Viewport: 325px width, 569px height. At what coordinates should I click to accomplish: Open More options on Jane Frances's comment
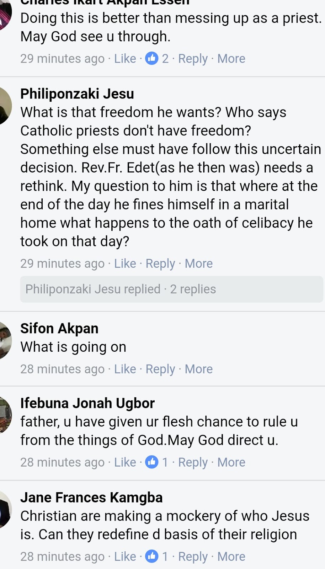pos(231,557)
